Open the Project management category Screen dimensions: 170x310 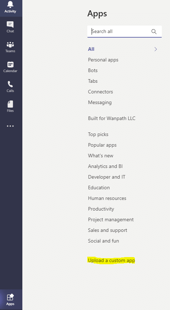point(111,220)
